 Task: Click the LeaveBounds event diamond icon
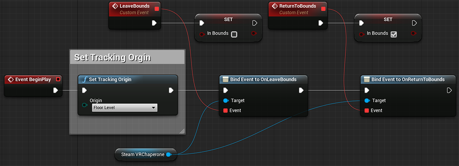point(115,6)
